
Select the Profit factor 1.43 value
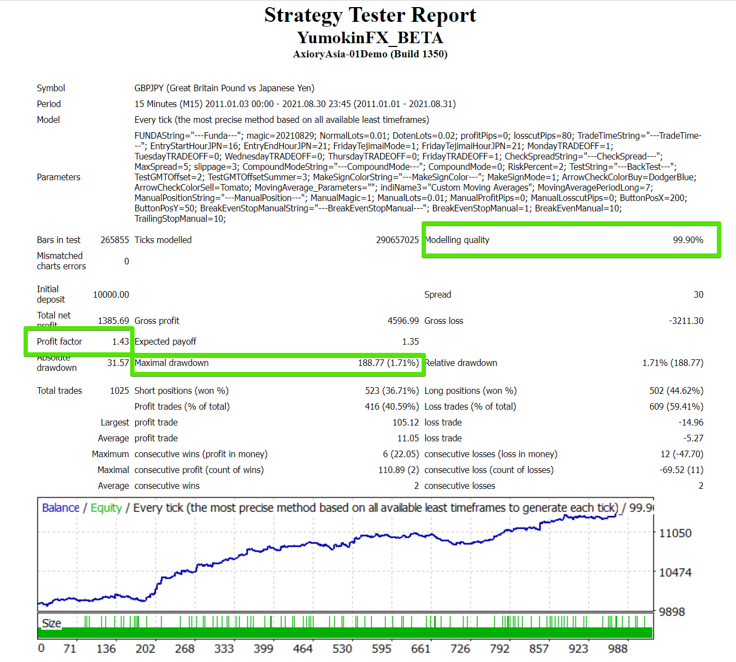coord(120,341)
